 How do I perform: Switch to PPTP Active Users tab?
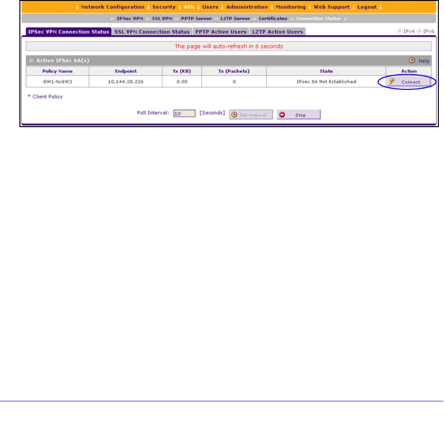pyautogui.click(x=221, y=32)
